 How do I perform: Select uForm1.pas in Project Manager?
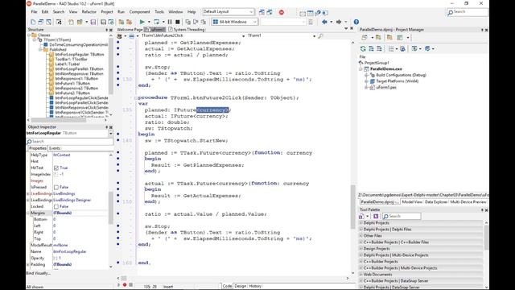(x=386, y=88)
